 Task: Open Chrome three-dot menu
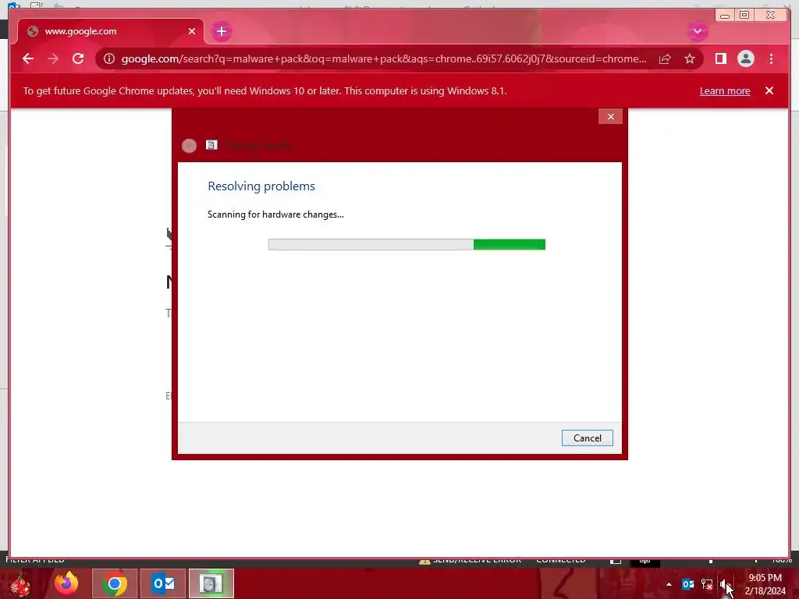click(x=771, y=58)
